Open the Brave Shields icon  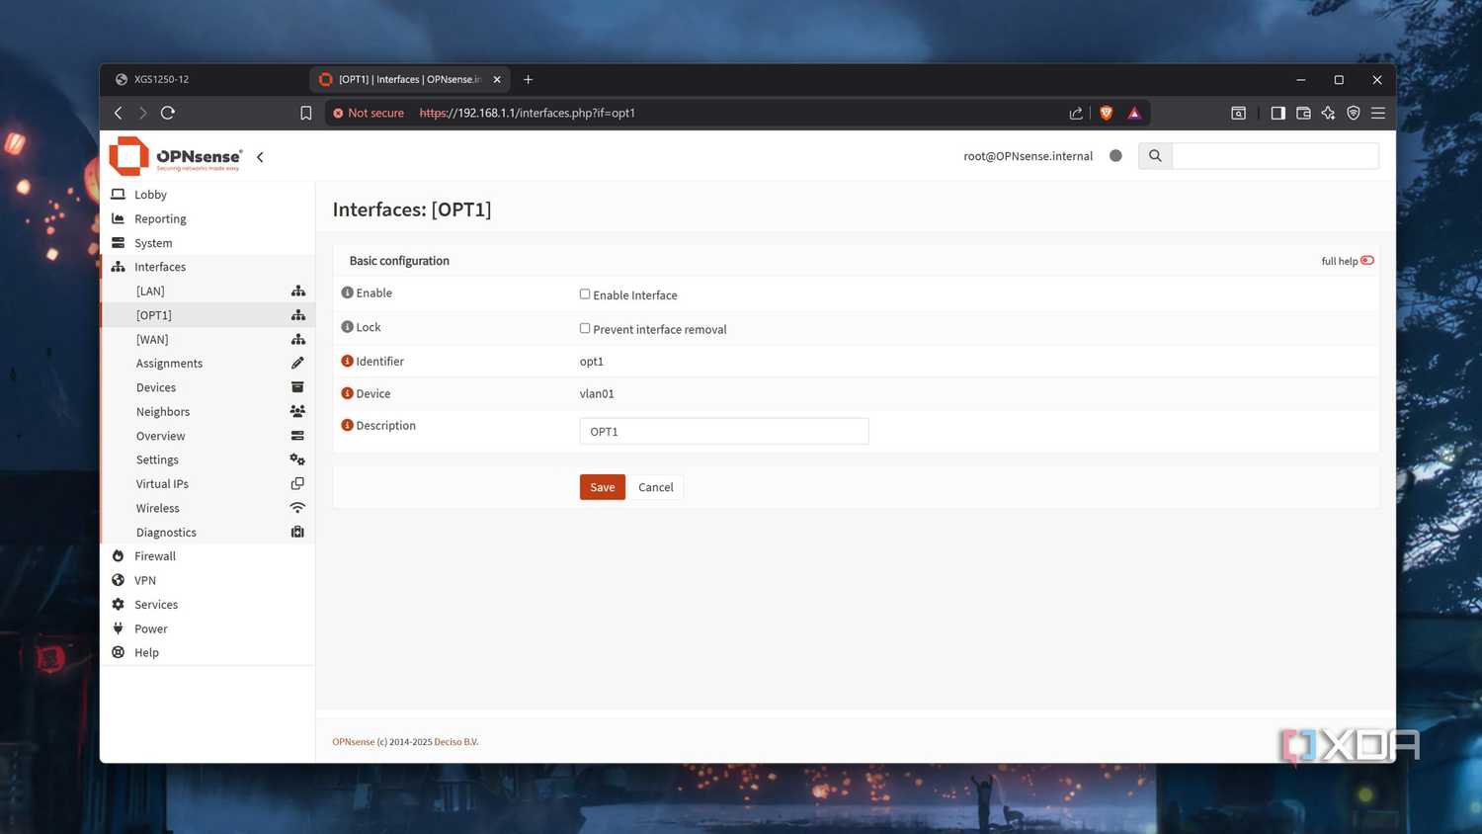1107,113
